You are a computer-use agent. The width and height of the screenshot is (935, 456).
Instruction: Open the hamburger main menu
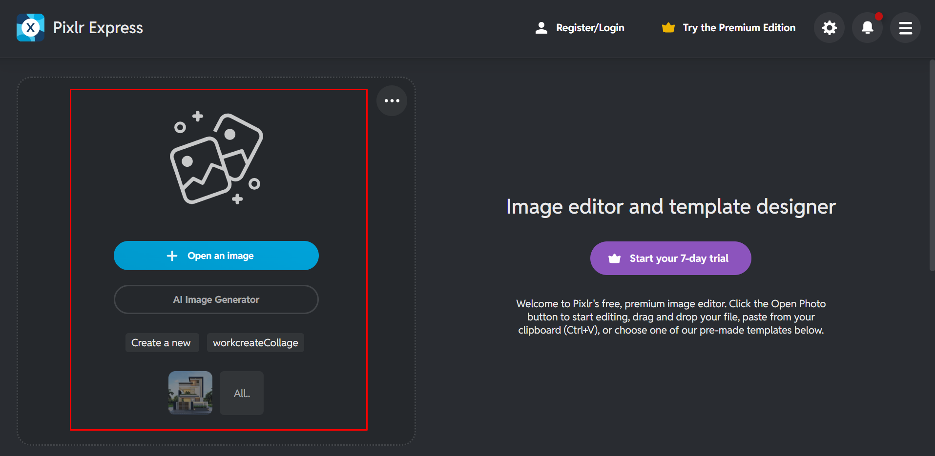905,28
